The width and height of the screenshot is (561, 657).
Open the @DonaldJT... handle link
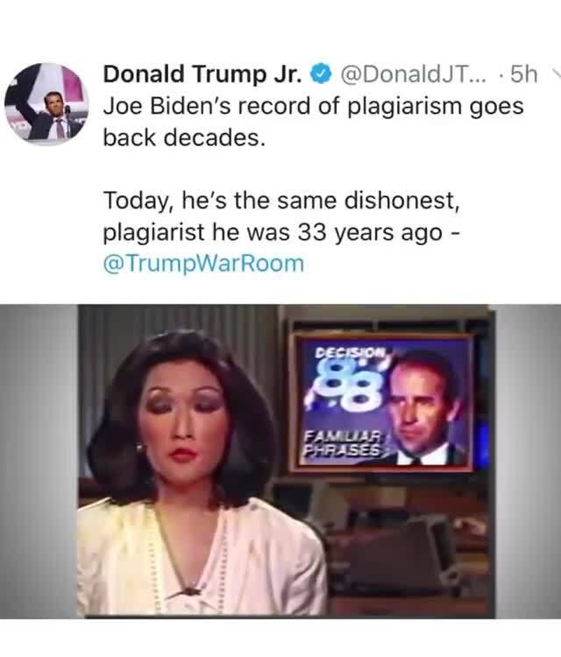(x=413, y=74)
